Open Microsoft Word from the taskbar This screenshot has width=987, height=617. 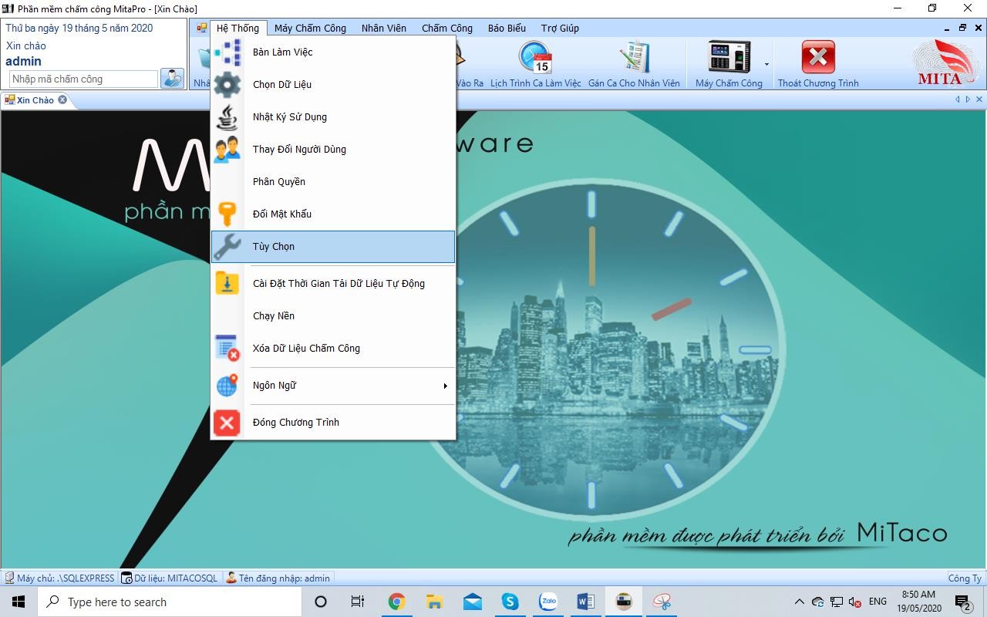[x=585, y=602]
